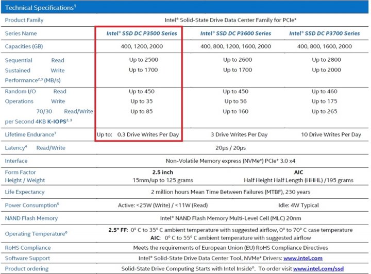The image size is (371, 274).
Task: Click P3500 capacities 400, 1200, 2000
Action: (x=142, y=46)
